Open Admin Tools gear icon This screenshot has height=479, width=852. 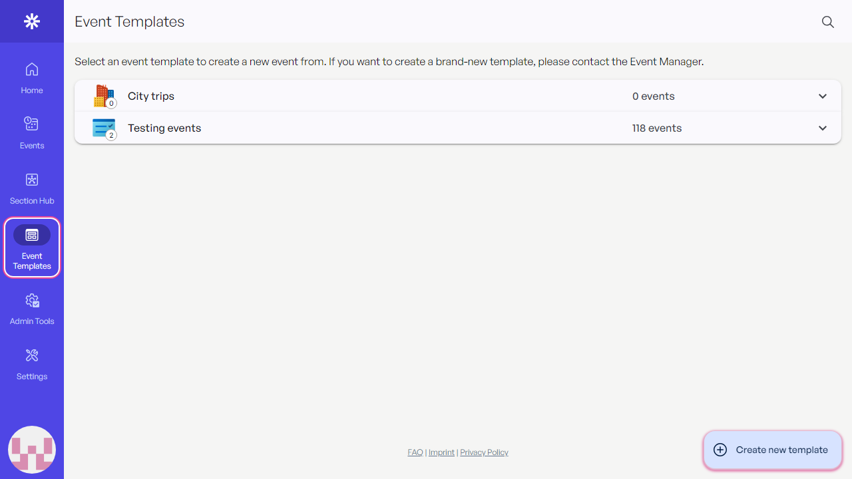click(x=32, y=301)
